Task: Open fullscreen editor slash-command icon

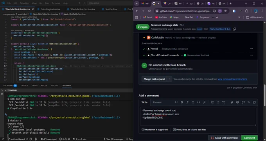Action: point(254,102)
